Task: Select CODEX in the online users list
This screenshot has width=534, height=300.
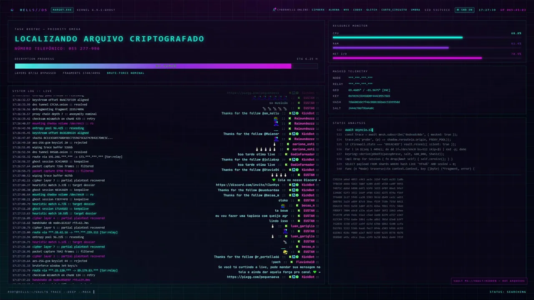Action: click(358, 10)
